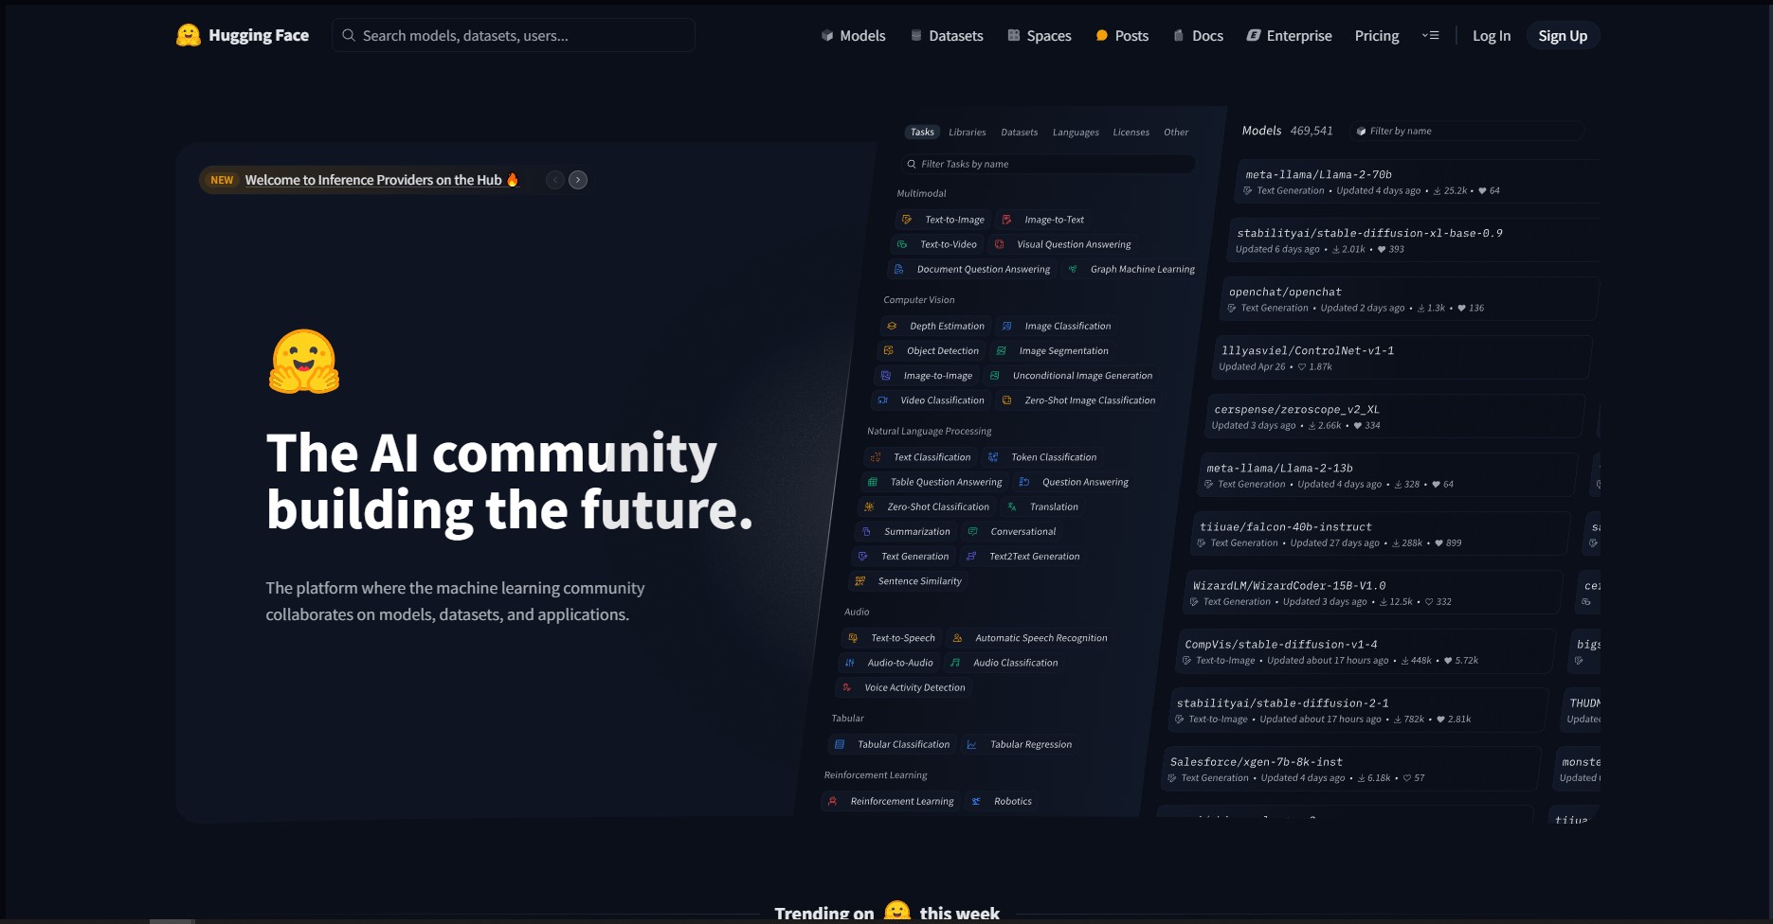Click the Document Question Answering icon

pos(898,269)
